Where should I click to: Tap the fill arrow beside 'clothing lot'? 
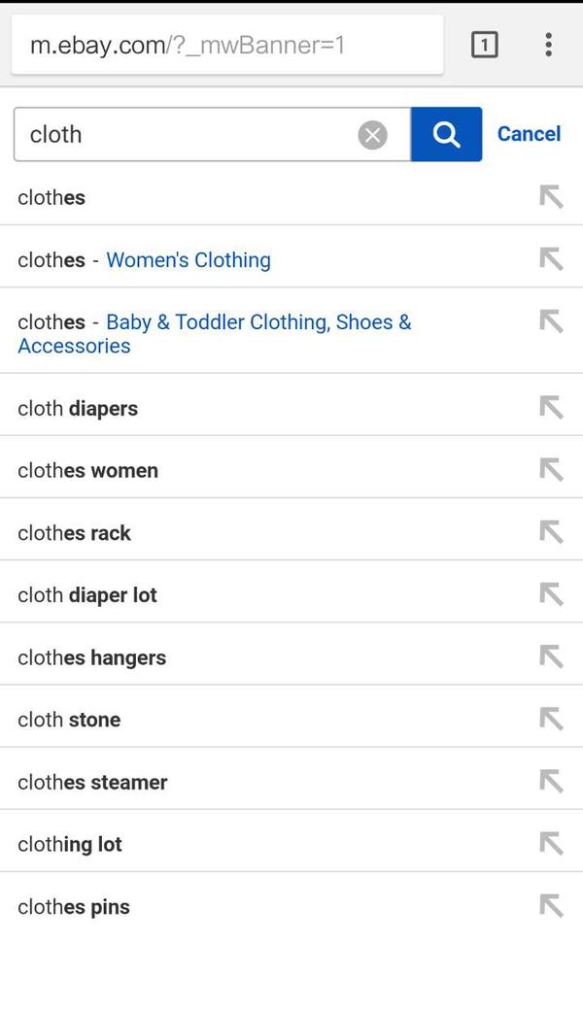click(552, 844)
